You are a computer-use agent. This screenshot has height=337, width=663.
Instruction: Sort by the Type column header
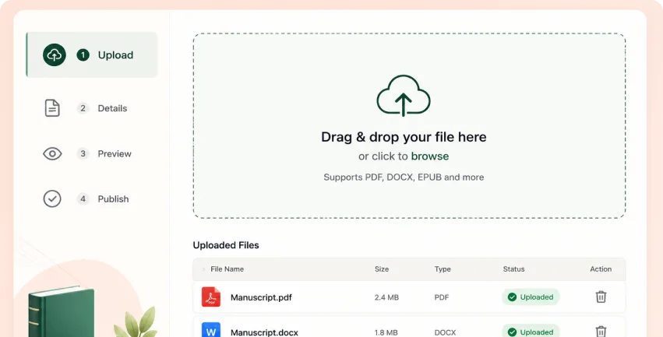pyautogui.click(x=443, y=269)
